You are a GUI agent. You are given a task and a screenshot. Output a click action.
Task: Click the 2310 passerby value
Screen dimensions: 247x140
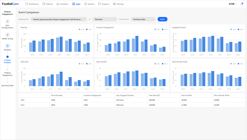53,100
